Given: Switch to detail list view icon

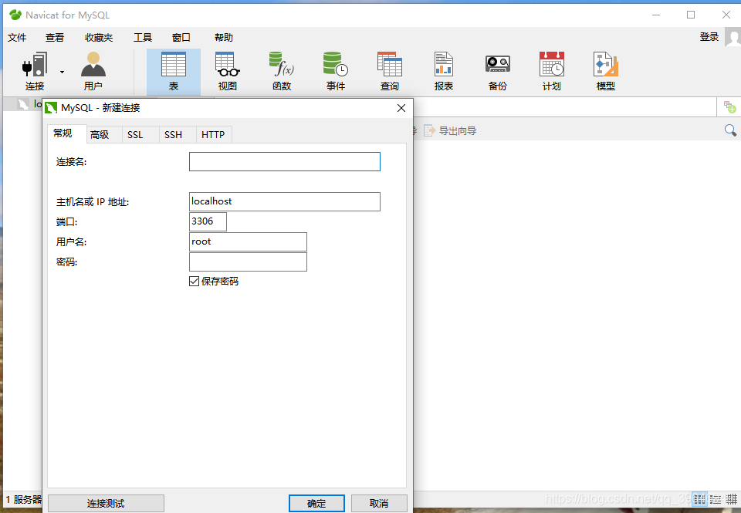Looking at the screenshot, I should point(716,498).
